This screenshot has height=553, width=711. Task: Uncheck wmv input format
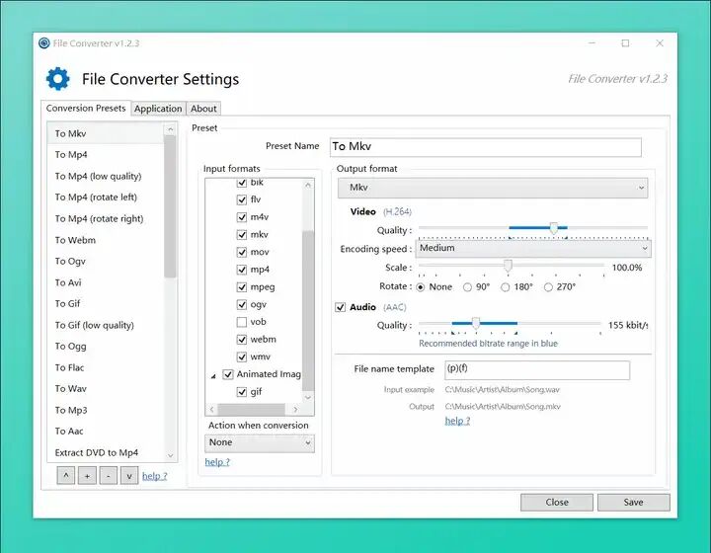coord(242,357)
